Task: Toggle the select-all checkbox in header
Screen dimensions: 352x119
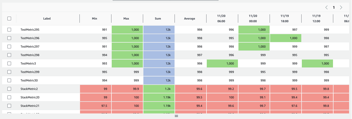Action: click(x=9, y=19)
